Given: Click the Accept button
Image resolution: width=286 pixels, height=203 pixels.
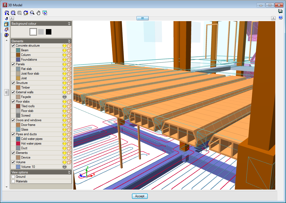Looking at the screenshot, I should (140, 196).
